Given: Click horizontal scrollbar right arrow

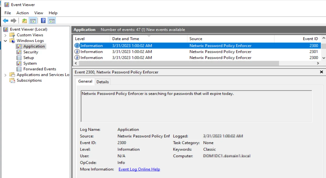Looking at the screenshot, I should [318, 63].
